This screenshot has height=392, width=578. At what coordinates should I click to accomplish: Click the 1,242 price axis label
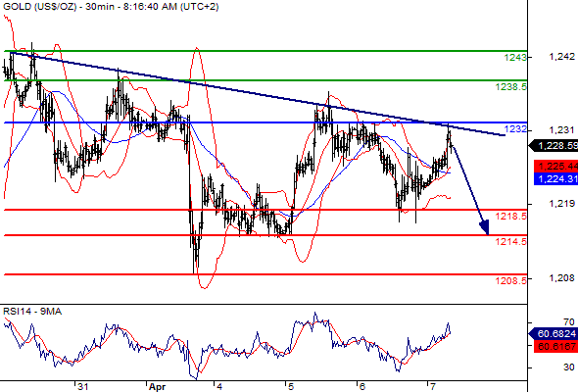click(x=561, y=57)
